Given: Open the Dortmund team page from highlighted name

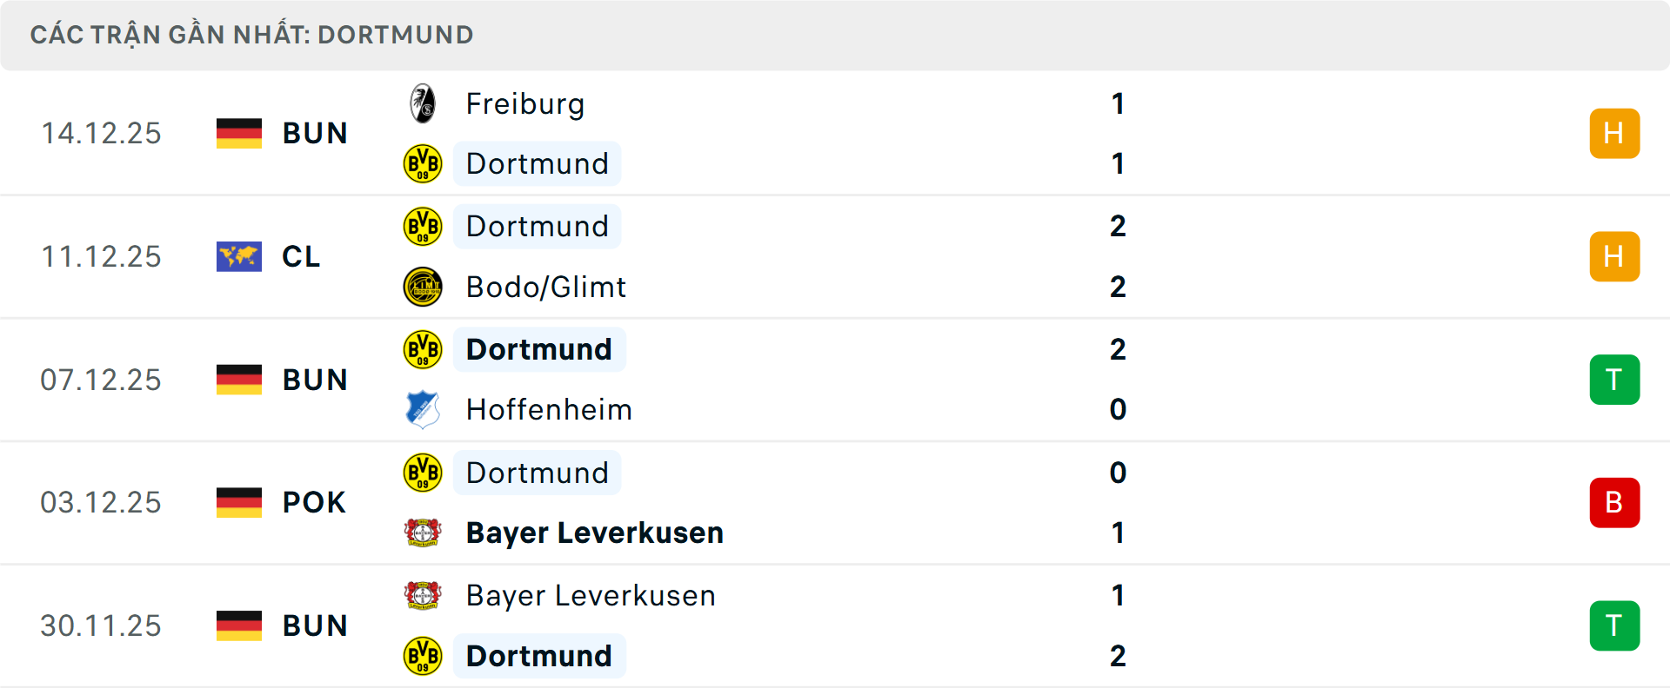Looking at the screenshot, I should click(x=539, y=349).
